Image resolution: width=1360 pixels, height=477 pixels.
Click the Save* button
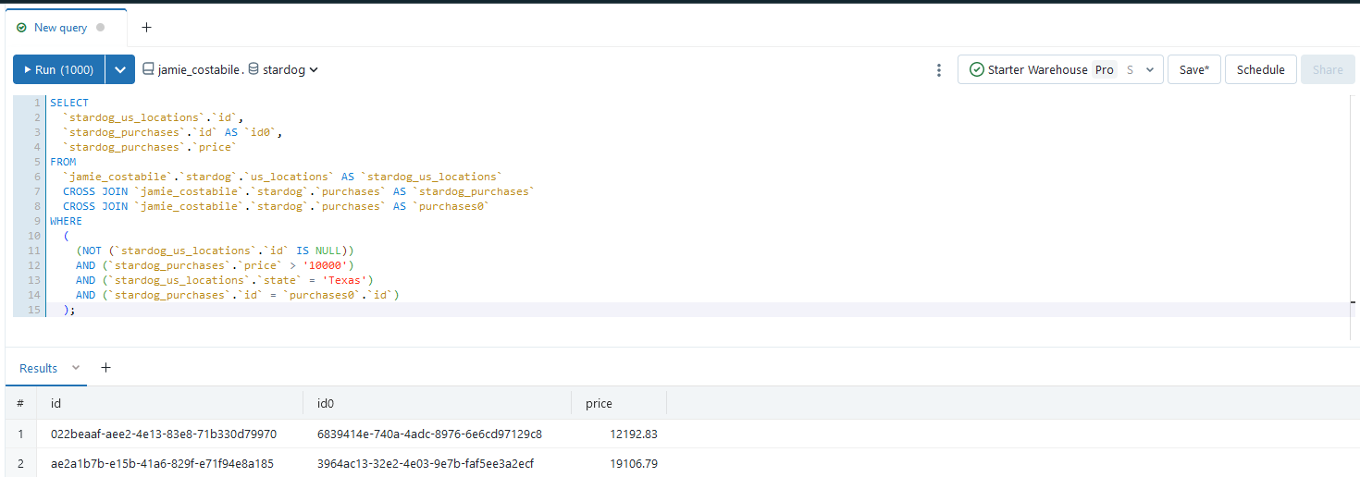pyautogui.click(x=1194, y=69)
